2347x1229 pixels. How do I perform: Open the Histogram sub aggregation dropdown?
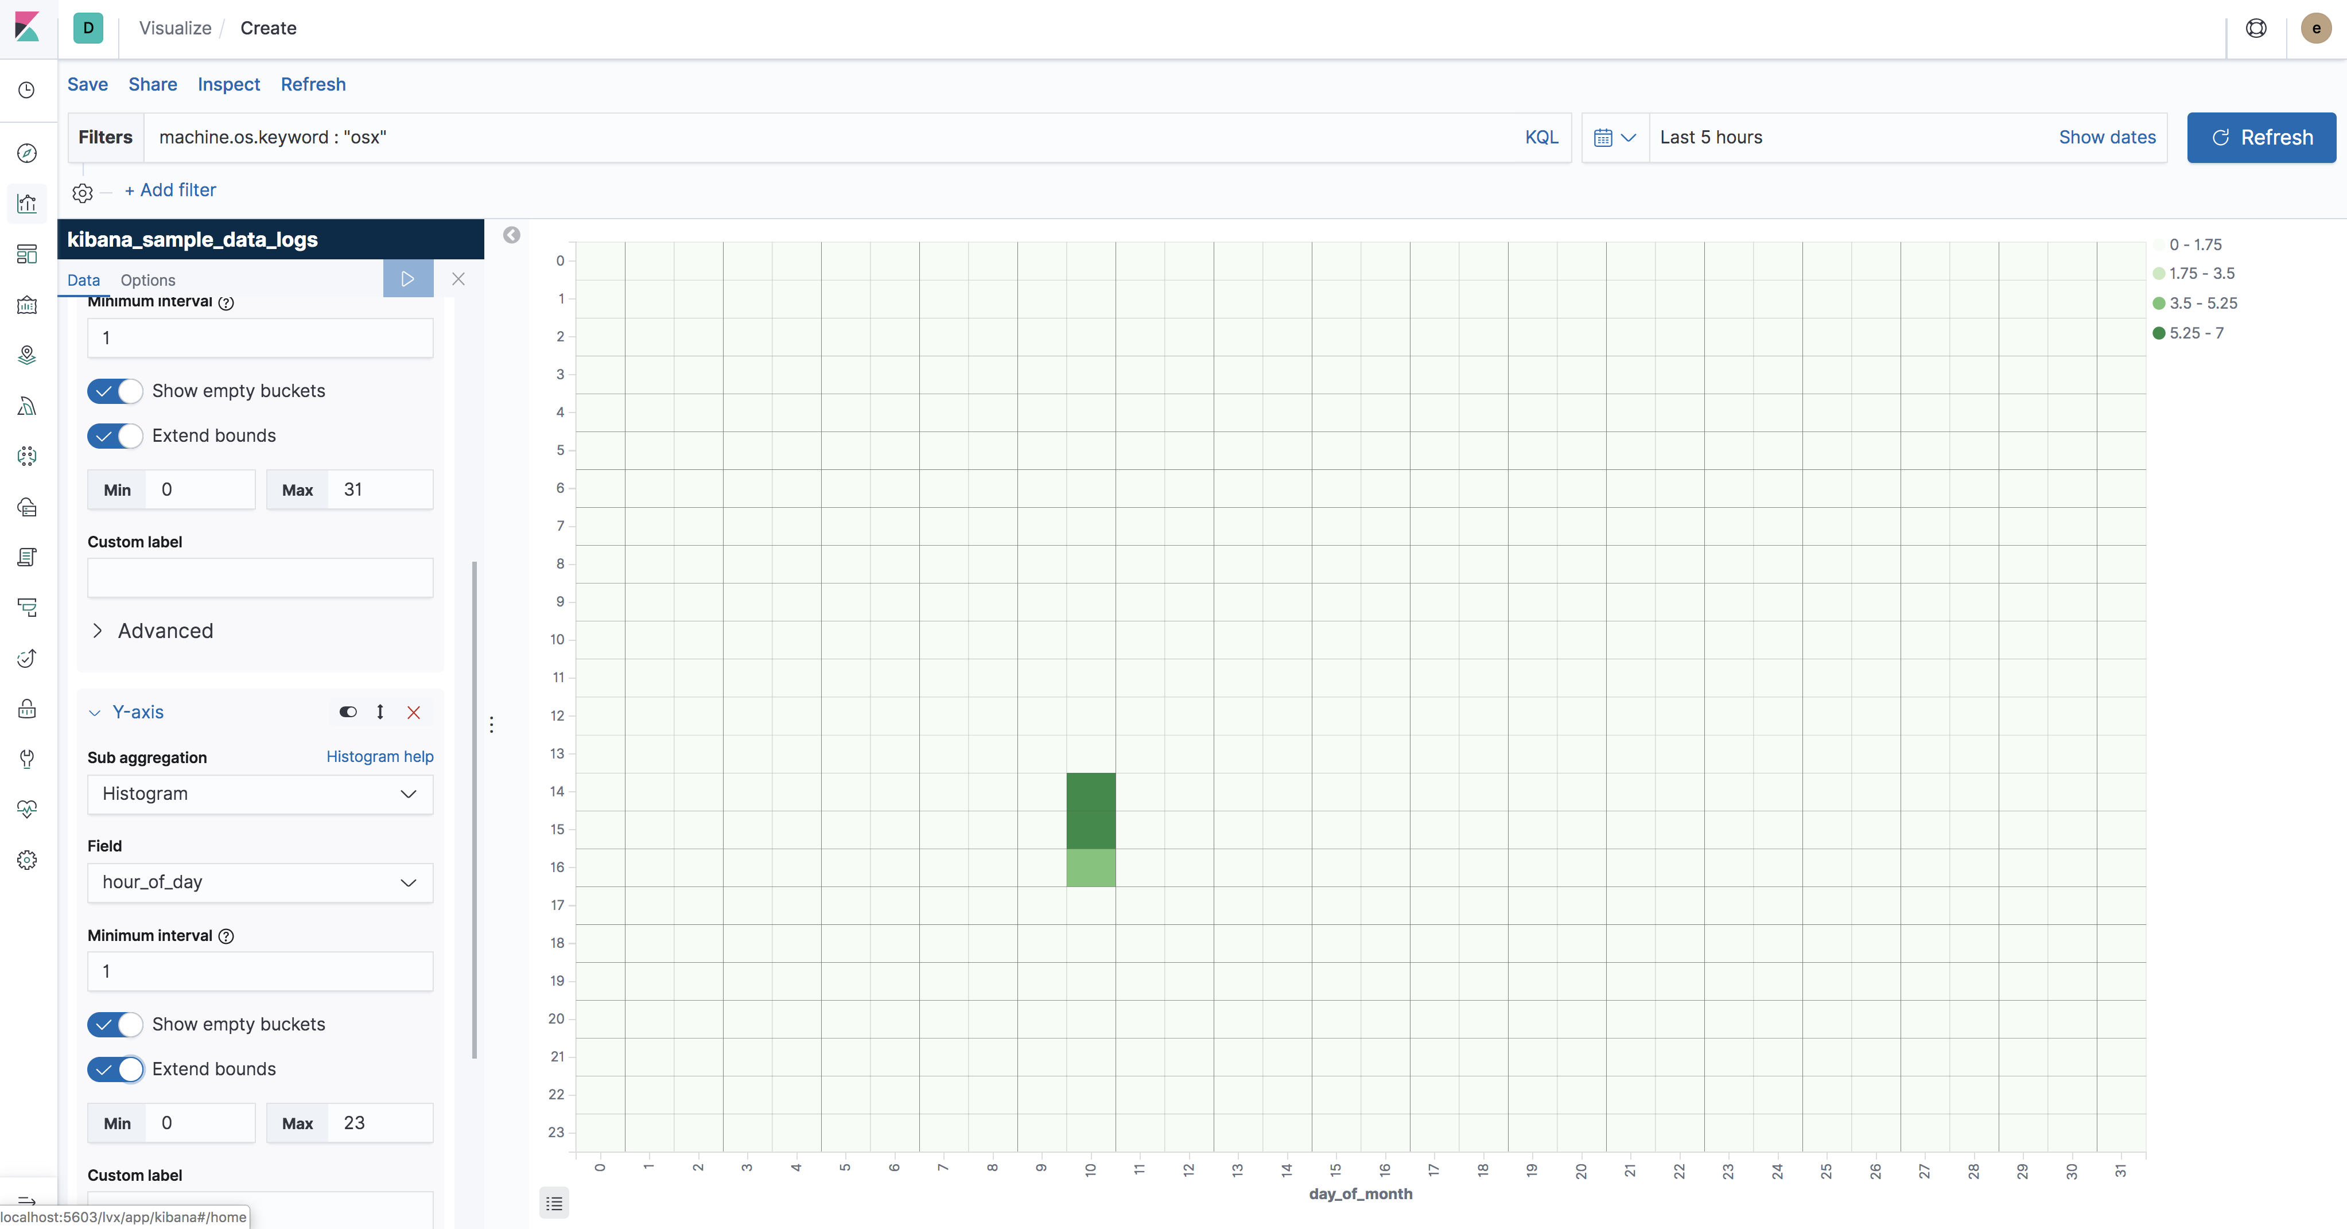[260, 794]
